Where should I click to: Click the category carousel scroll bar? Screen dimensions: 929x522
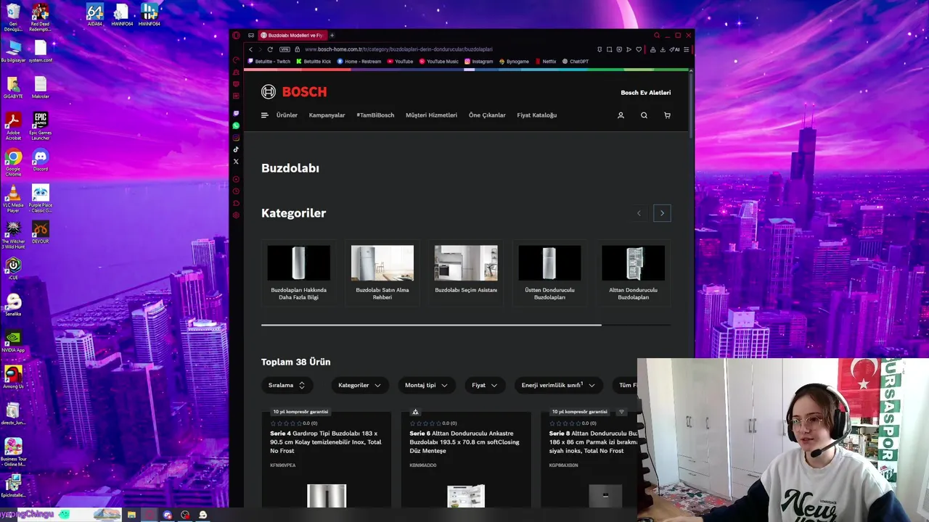(x=431, y=325)
